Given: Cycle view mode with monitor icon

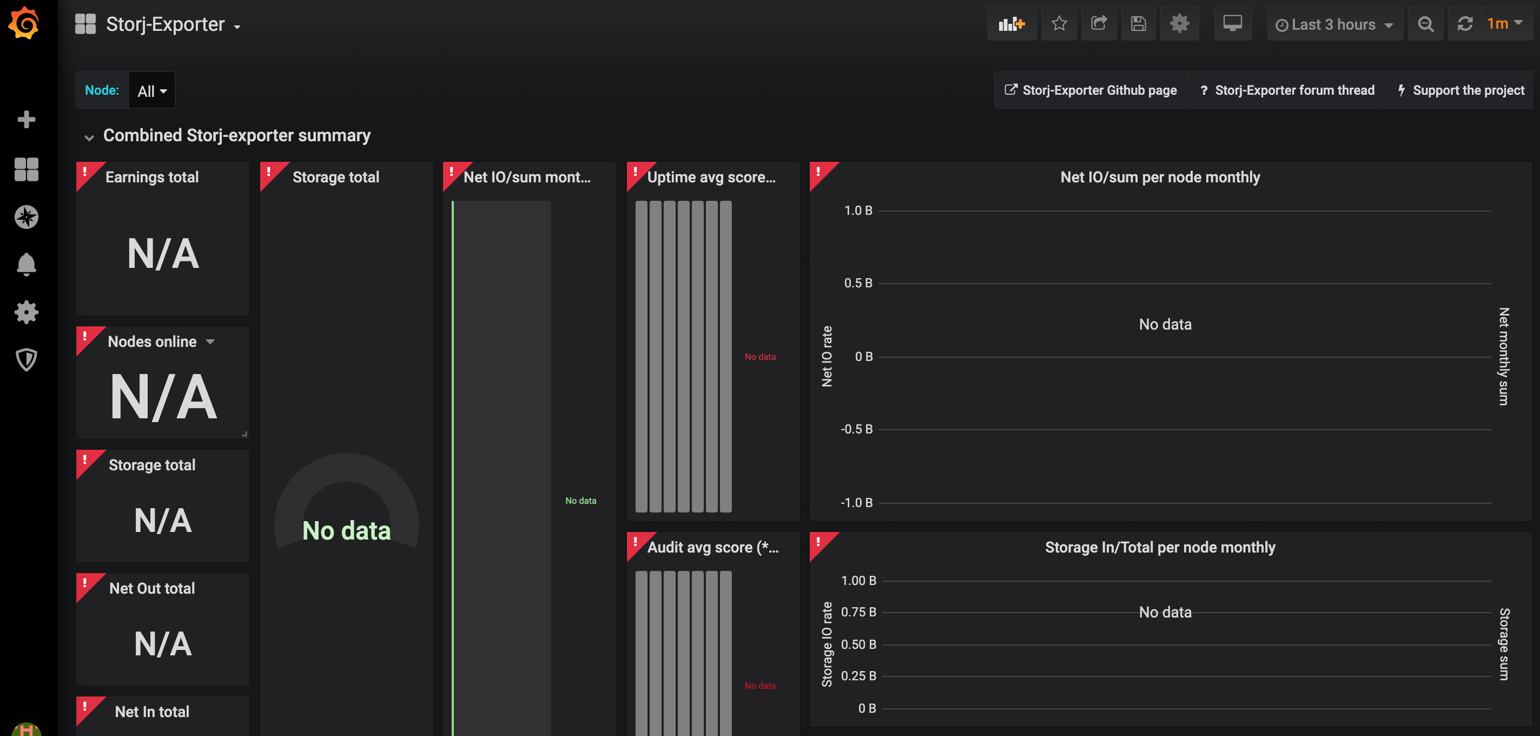Looking at the screenshot, I should 1232,24.
